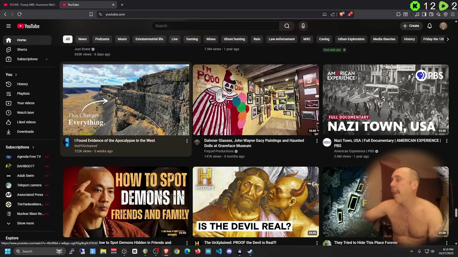Open Associated Press subscription channel
The image size is (458, 257).
27,195
